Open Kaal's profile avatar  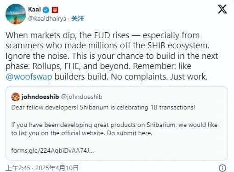[x=16, y=14]
